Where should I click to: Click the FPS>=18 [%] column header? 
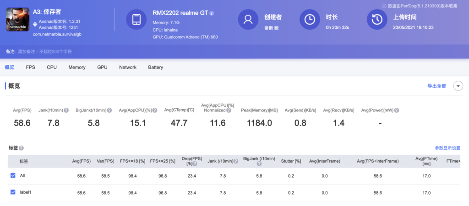click(x=132, y=161)
